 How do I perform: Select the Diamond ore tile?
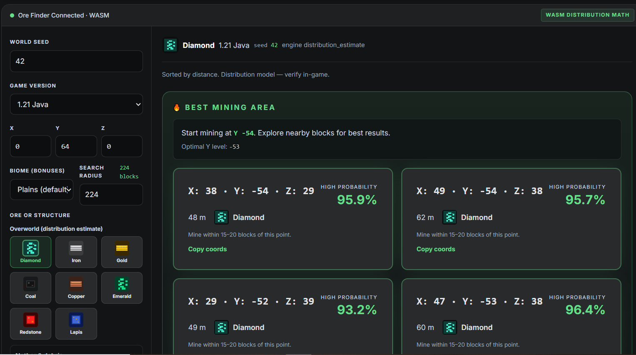(x=30, y=252)
